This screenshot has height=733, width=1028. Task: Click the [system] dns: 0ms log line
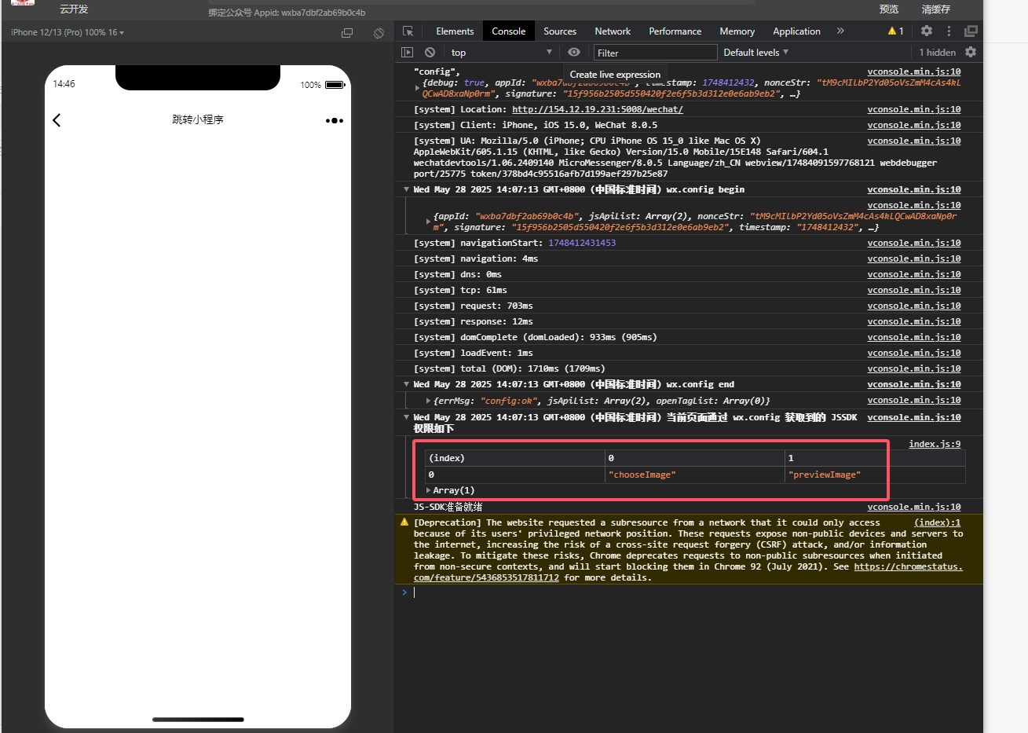tap(457, 274)
